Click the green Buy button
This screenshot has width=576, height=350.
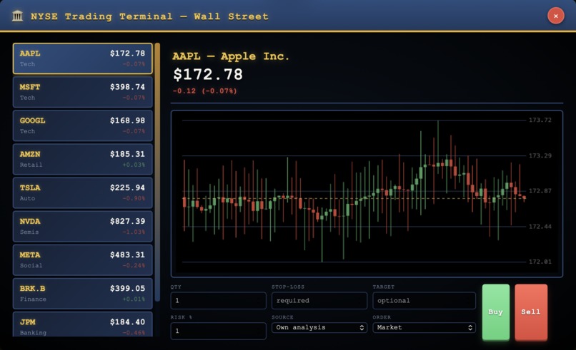495,312
